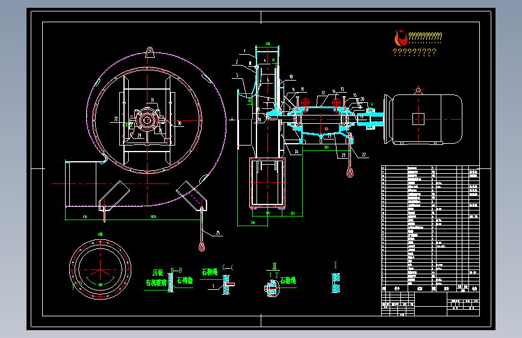Click the cyan hatched detail I section
522x338 pixels.
335,283
